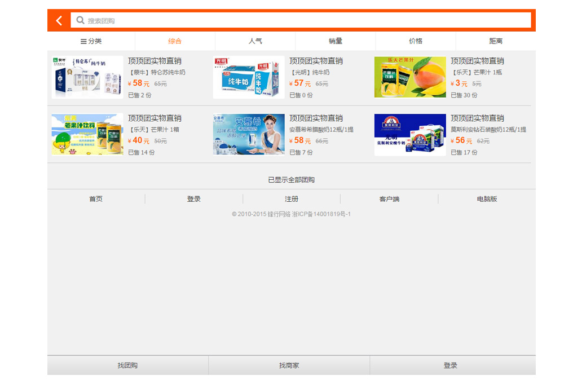Click 莫斯利安钻石装酸奶12瓶/1提 product name

[x=488, y=130]
